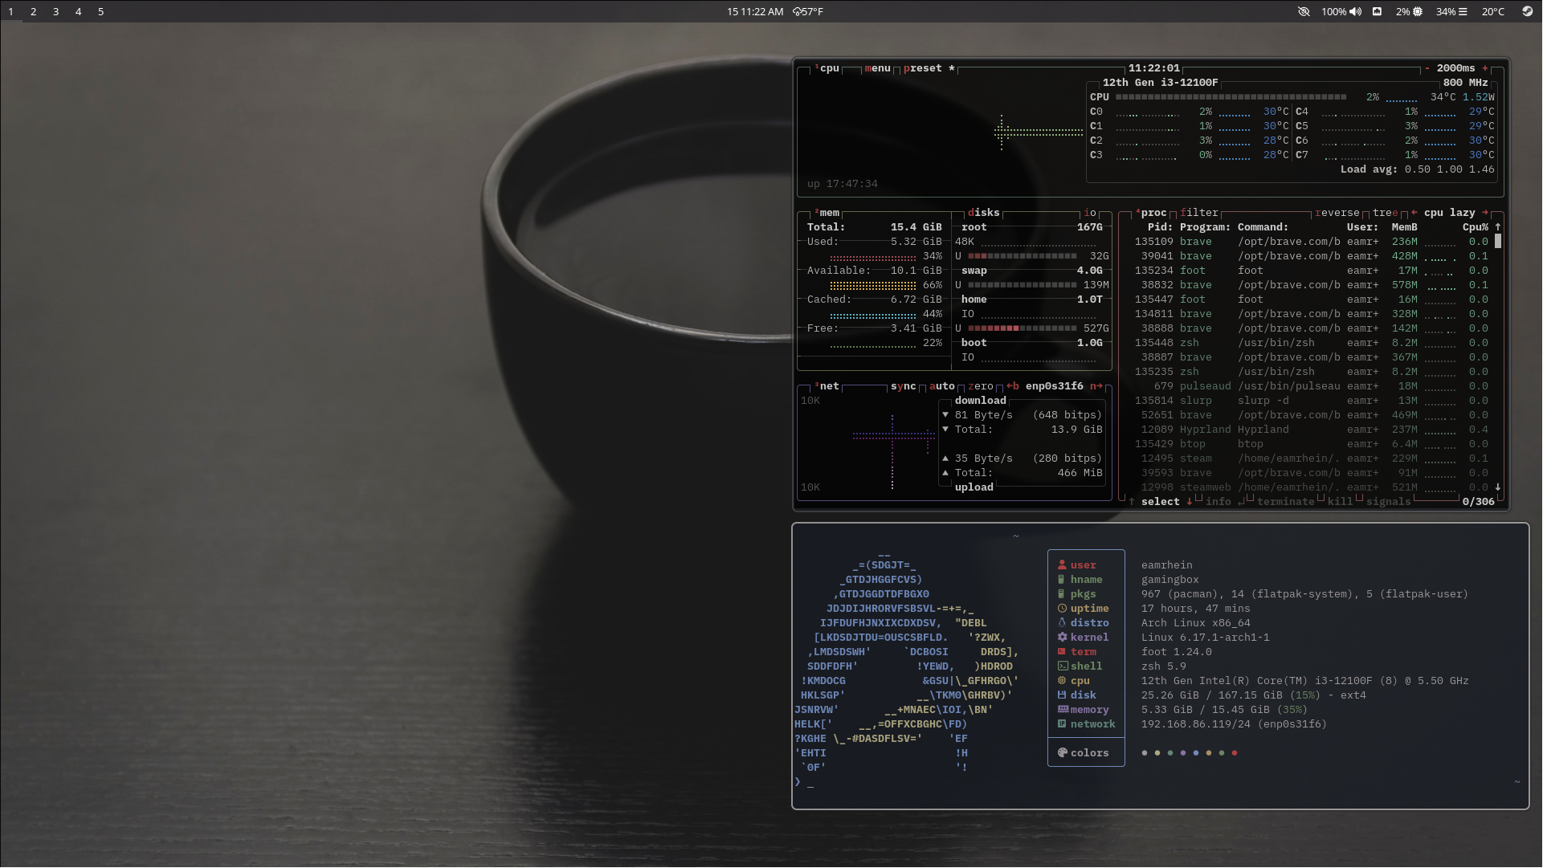Click the CPU chip usage icon
The width and height of the screenshot is (1543, 868).
click(x=1418, y=11)
